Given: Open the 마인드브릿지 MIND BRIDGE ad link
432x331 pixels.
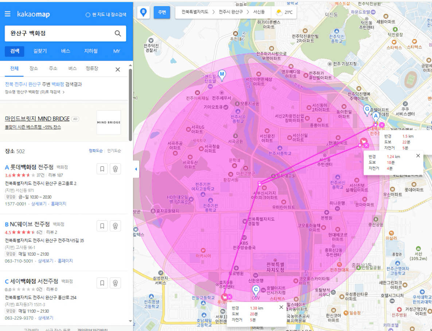Looking at the screenshot, I should tap(37, 119).
